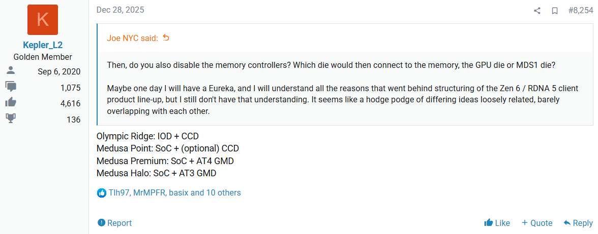Image resolution: width=598 pixels, height=234 pixels.
Task: Click "Joe NYC said:" quote header
Action: tap(132, 38)
